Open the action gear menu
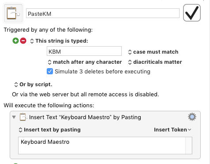 pyautogui.click(x=192, y=117)
